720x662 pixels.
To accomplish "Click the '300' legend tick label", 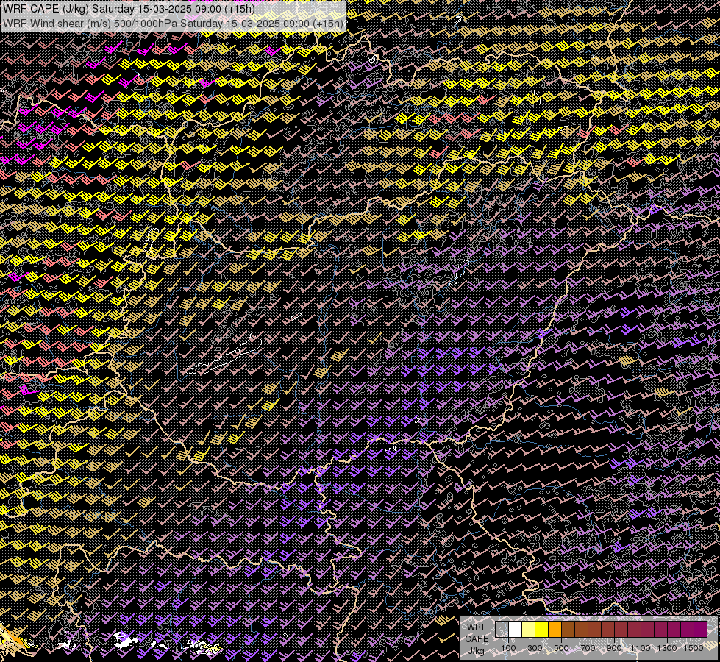I will [x=535, y=648].
